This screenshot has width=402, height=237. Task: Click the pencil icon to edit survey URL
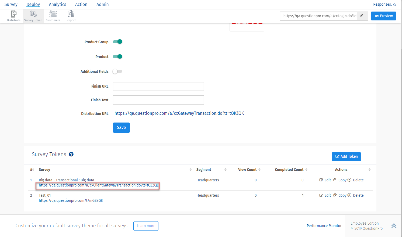[362, 16]
